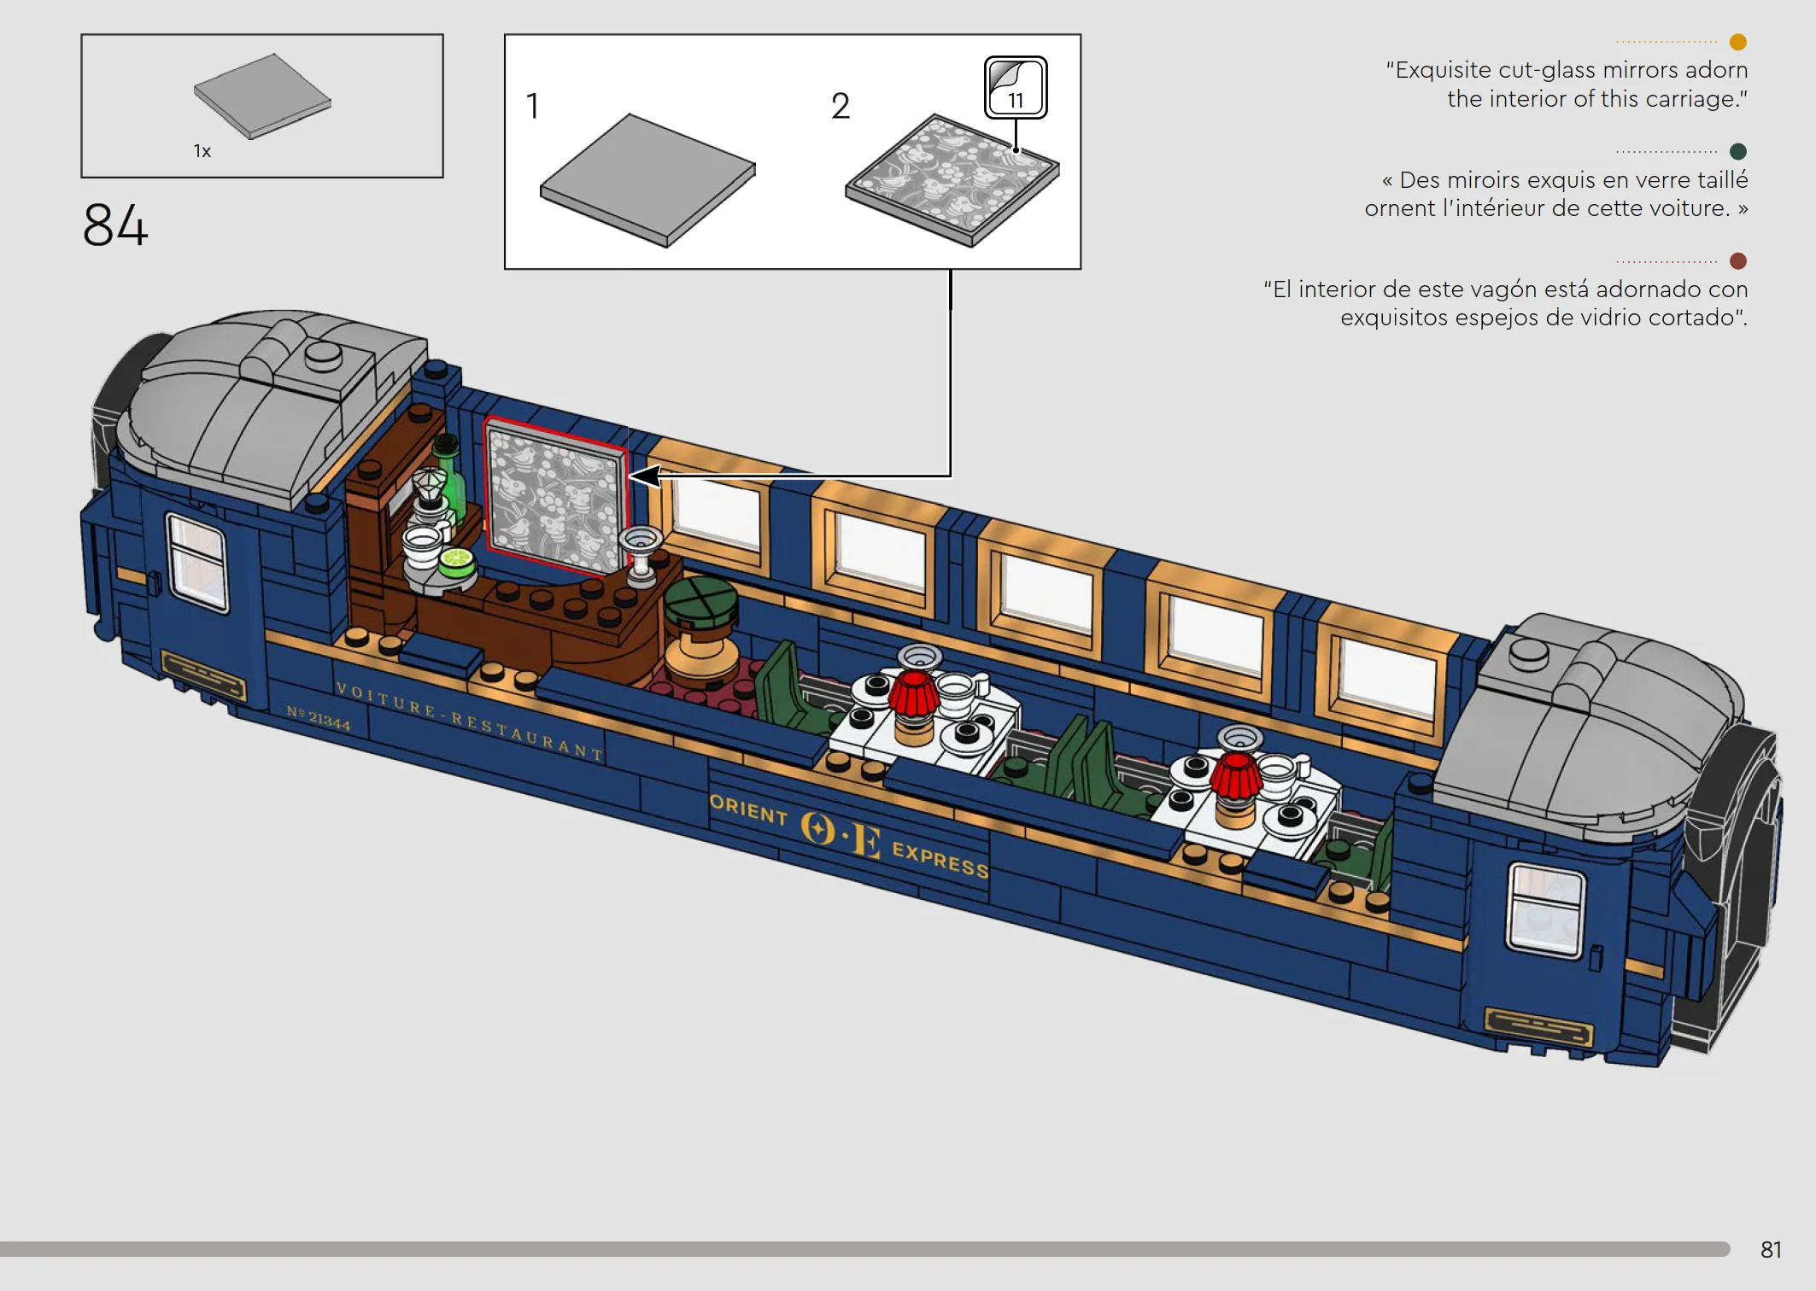Select the grey tile in the parts box
This screenshot has height=1291, width=1816.
pos(262,96)
